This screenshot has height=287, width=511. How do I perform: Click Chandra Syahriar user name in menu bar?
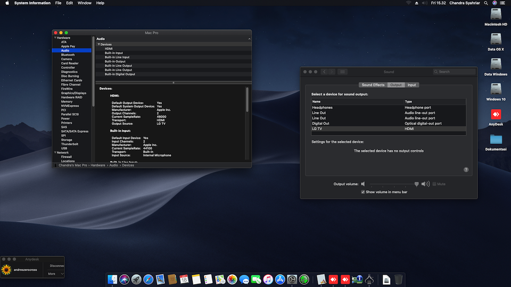pyautogui.click(x=464, y=3)
